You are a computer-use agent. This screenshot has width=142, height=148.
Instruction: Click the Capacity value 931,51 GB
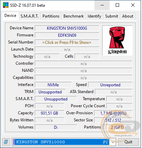50,113
